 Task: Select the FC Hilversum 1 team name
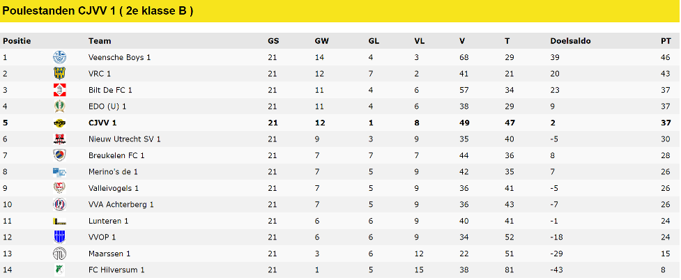tap(116, 270)
